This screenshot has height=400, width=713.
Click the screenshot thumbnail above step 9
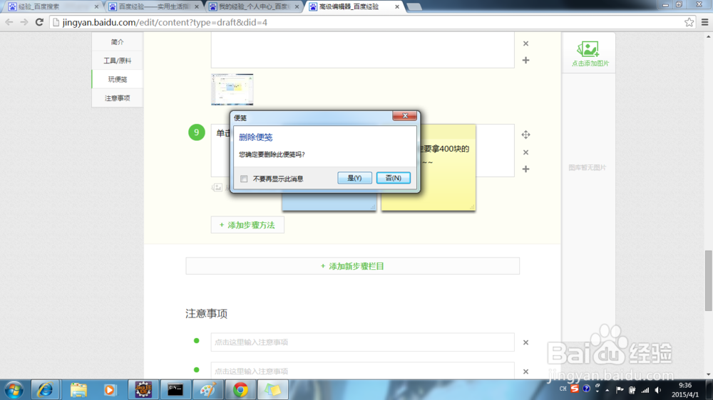pos(232,90)
